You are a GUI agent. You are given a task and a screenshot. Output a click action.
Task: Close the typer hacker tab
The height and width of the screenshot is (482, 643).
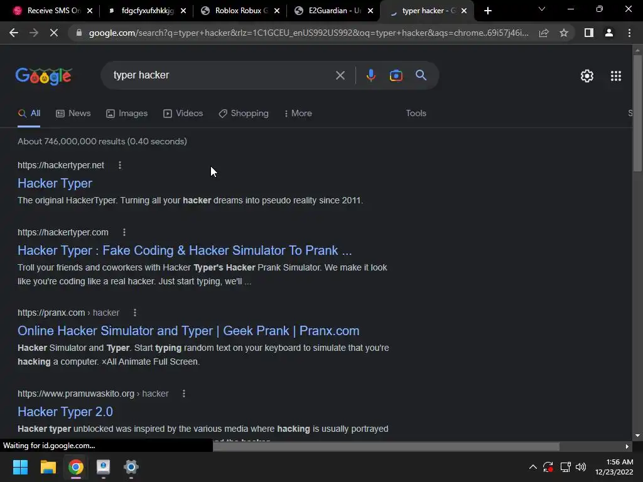pos(464,11)
